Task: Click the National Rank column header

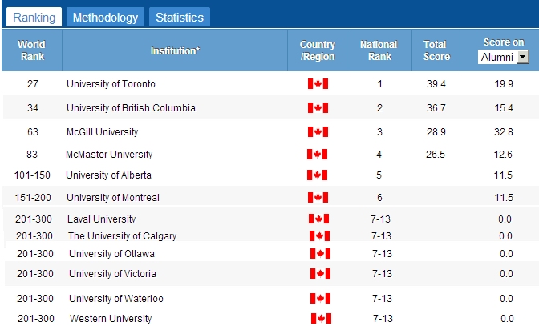Action: click(x=378, y=50)
